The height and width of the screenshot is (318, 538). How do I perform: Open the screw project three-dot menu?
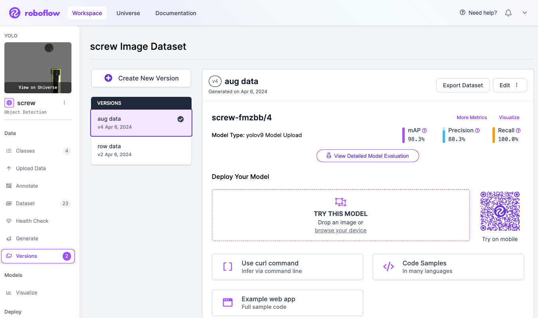(x=64, y=103)
